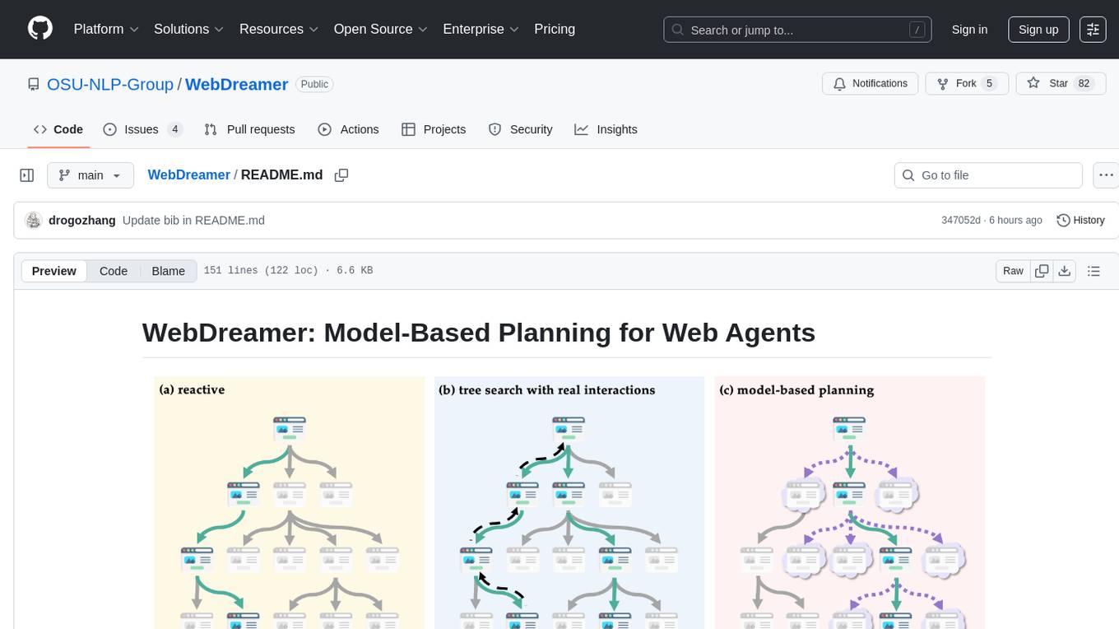Screen dimensions: 1119x629
Task: Collapse the file tree side panel
Action: 26,175
